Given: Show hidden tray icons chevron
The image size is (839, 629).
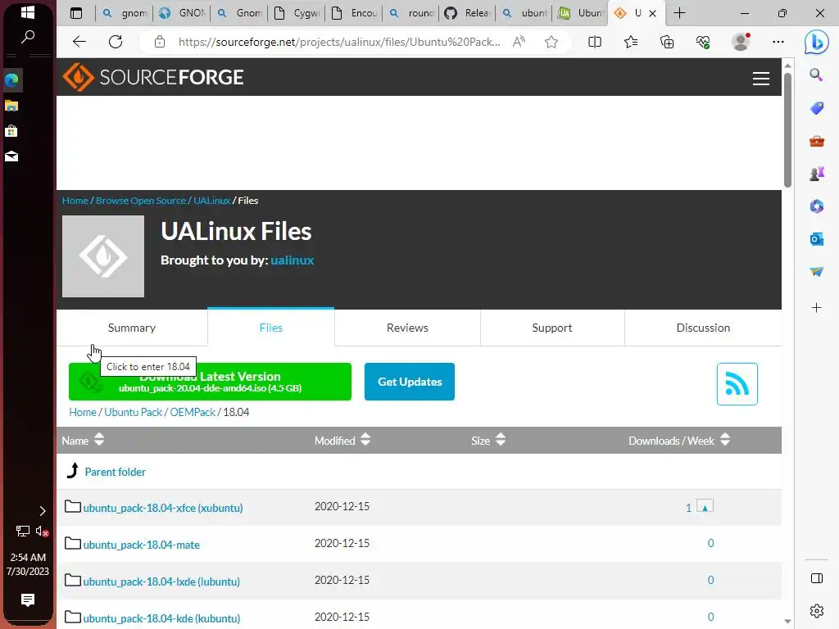Looking at the screenshot, I should [x=43, y=511].
